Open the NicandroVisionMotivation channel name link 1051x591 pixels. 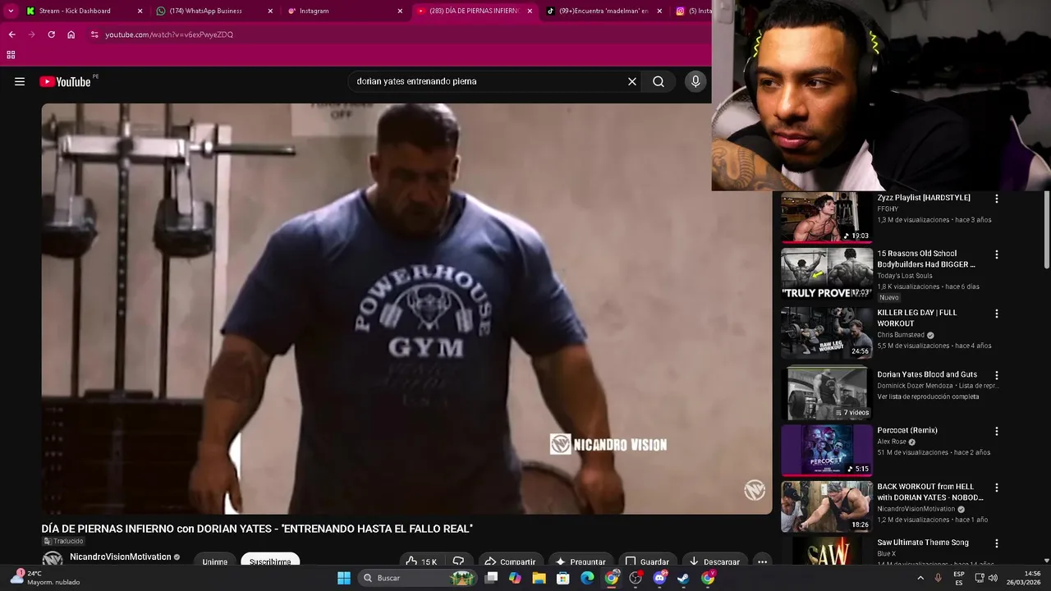121,557
